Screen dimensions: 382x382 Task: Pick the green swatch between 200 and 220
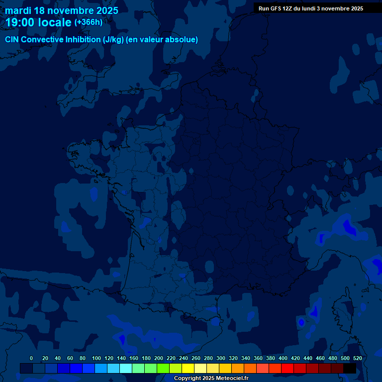coord(163,368)
